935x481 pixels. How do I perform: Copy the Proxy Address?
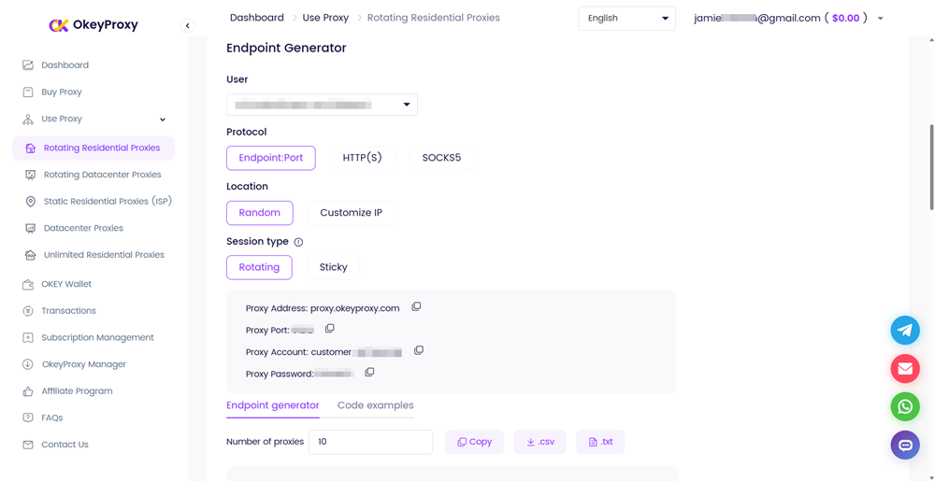pyautogui.click(x=416, y=306)
